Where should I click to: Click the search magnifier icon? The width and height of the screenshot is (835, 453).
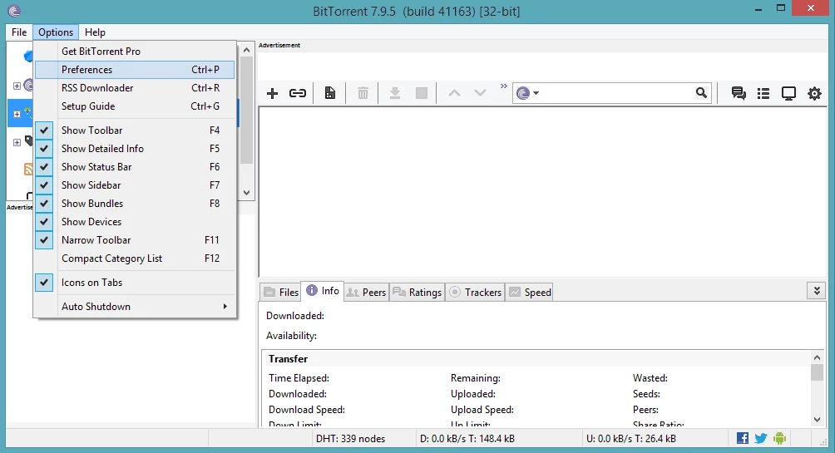point(702,93)
